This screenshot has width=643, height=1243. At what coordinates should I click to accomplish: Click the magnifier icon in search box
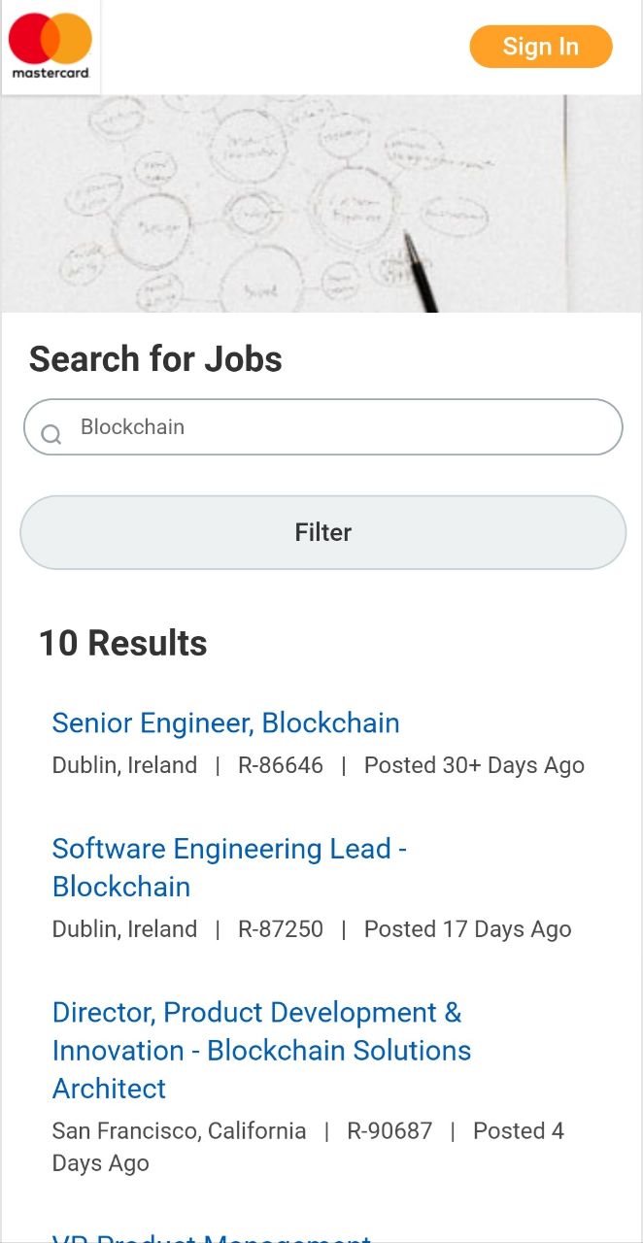pyautogui.click(x=51, y=434)
